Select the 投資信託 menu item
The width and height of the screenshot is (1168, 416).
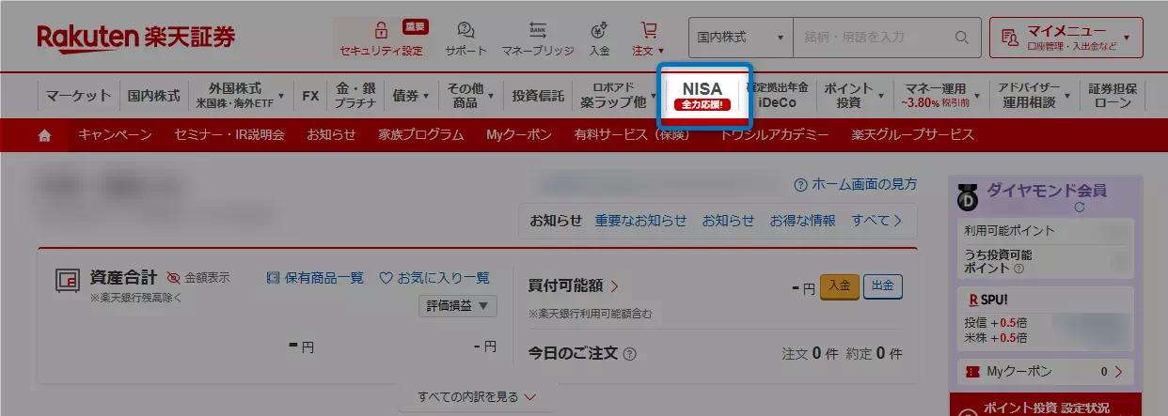[x=538, y=95]
